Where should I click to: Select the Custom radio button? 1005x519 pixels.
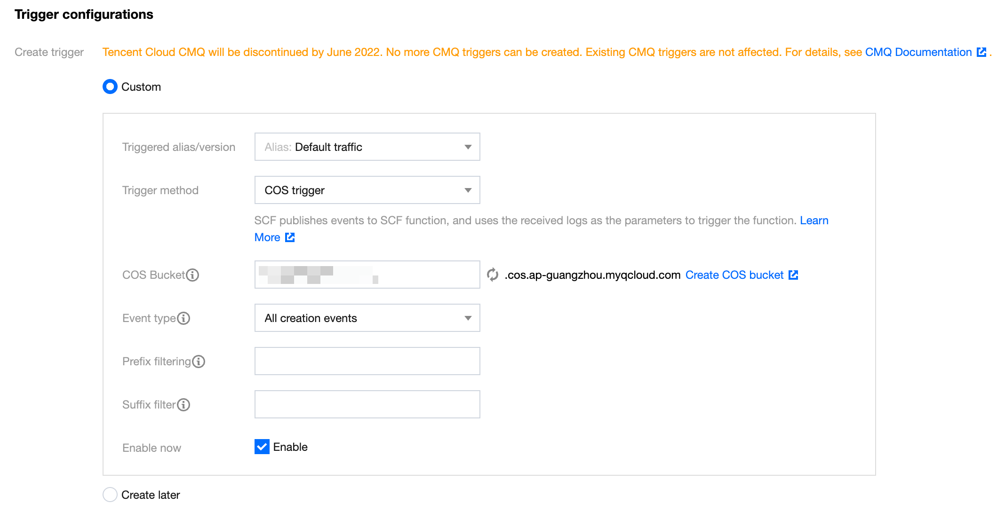click(x=110, y=87)
